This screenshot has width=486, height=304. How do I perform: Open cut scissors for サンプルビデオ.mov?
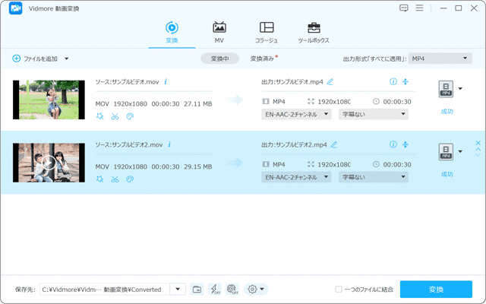[x=115, y=116]
